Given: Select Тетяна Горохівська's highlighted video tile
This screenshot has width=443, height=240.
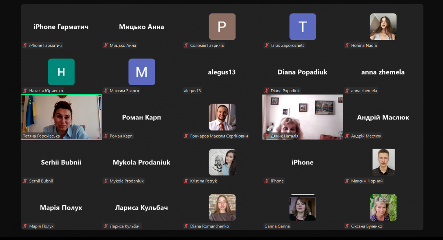Looking at the screenshot, I should (61, 116).
